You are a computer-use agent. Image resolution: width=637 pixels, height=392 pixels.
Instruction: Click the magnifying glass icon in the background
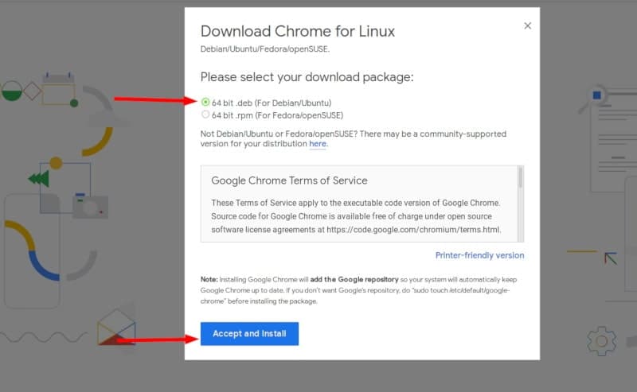[592, 99]
